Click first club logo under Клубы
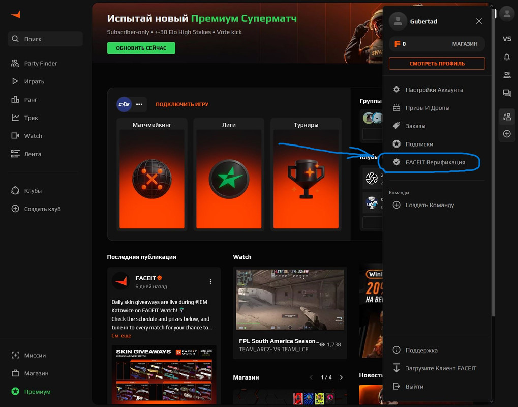 372,178
